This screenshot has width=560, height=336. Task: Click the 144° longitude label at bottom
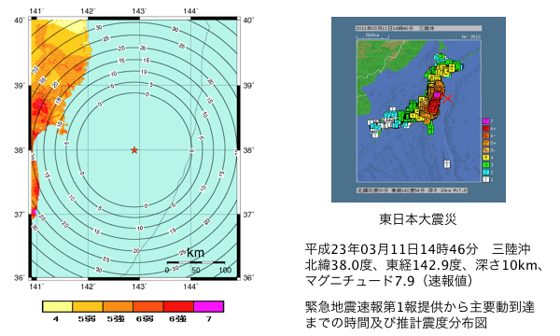coord(190,287)
